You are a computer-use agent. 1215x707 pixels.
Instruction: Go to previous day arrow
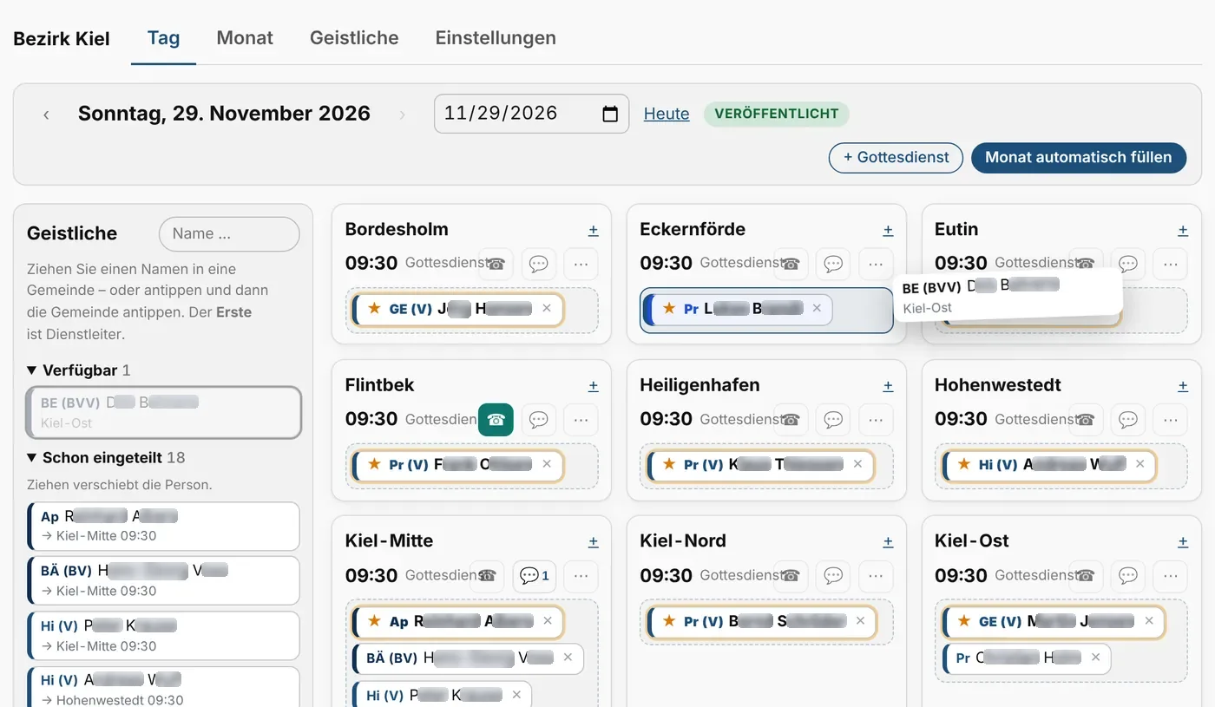(46, 114)
